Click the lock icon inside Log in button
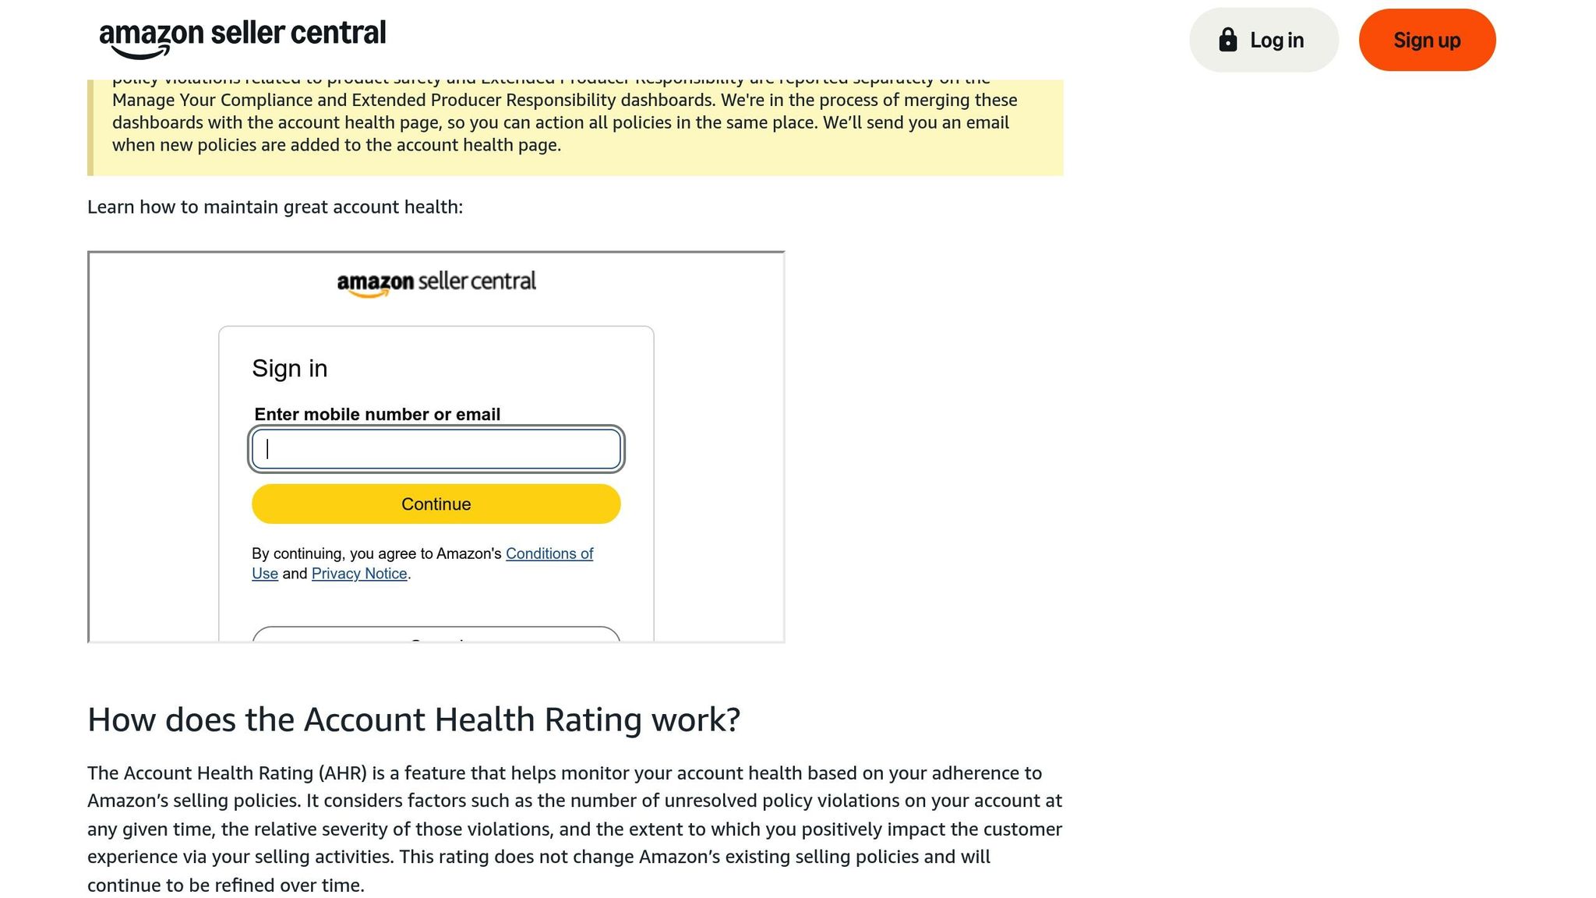This screenshot has width=1596, height=898. pos(1230,39)
